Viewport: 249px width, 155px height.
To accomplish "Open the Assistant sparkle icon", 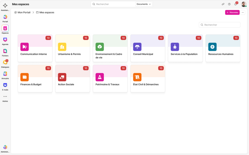I will 5,6.
